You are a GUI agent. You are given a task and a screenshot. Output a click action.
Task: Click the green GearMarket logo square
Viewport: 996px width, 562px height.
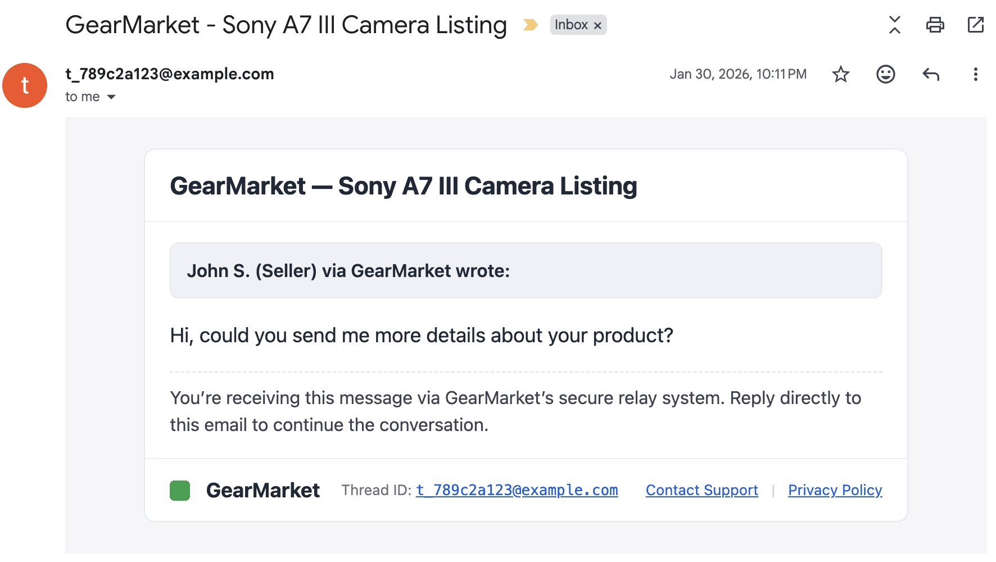pos(180,490)
